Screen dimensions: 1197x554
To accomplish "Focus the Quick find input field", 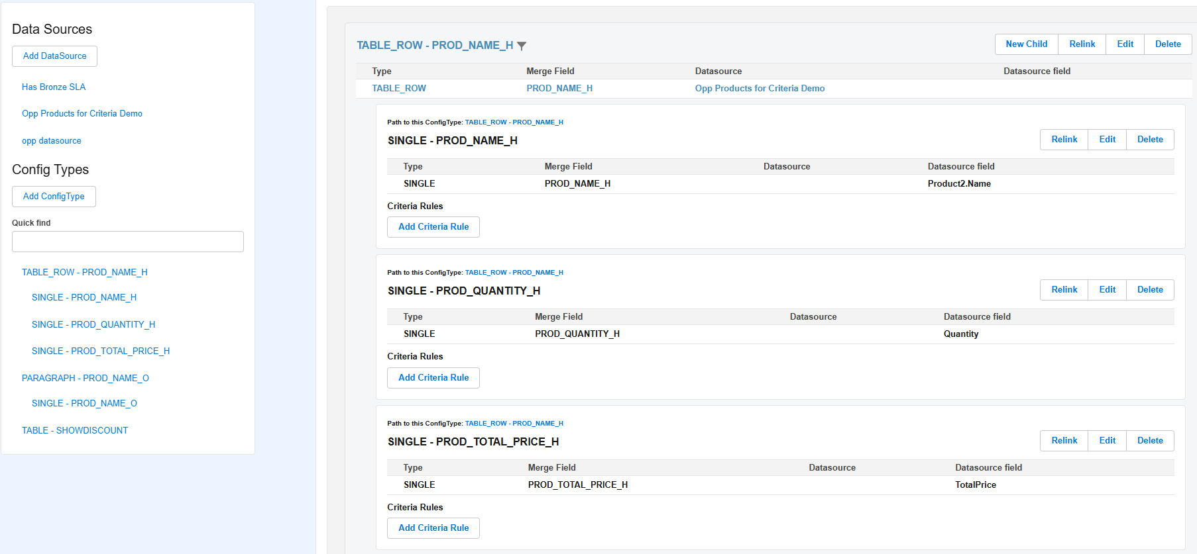I will [128, 242].
